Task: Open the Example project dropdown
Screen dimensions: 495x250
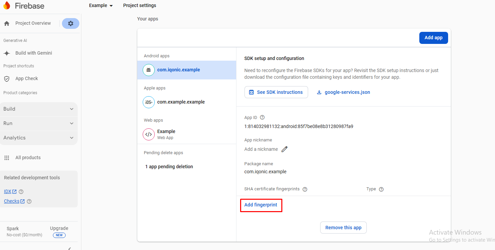Action: (101, 6)
